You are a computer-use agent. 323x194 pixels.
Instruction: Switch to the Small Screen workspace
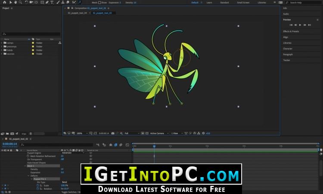[243, 3]
